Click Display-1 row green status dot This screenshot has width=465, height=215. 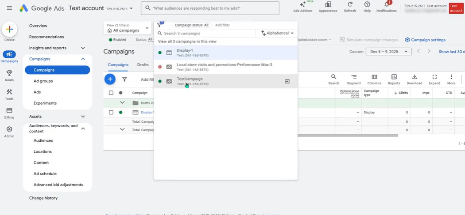121,113
